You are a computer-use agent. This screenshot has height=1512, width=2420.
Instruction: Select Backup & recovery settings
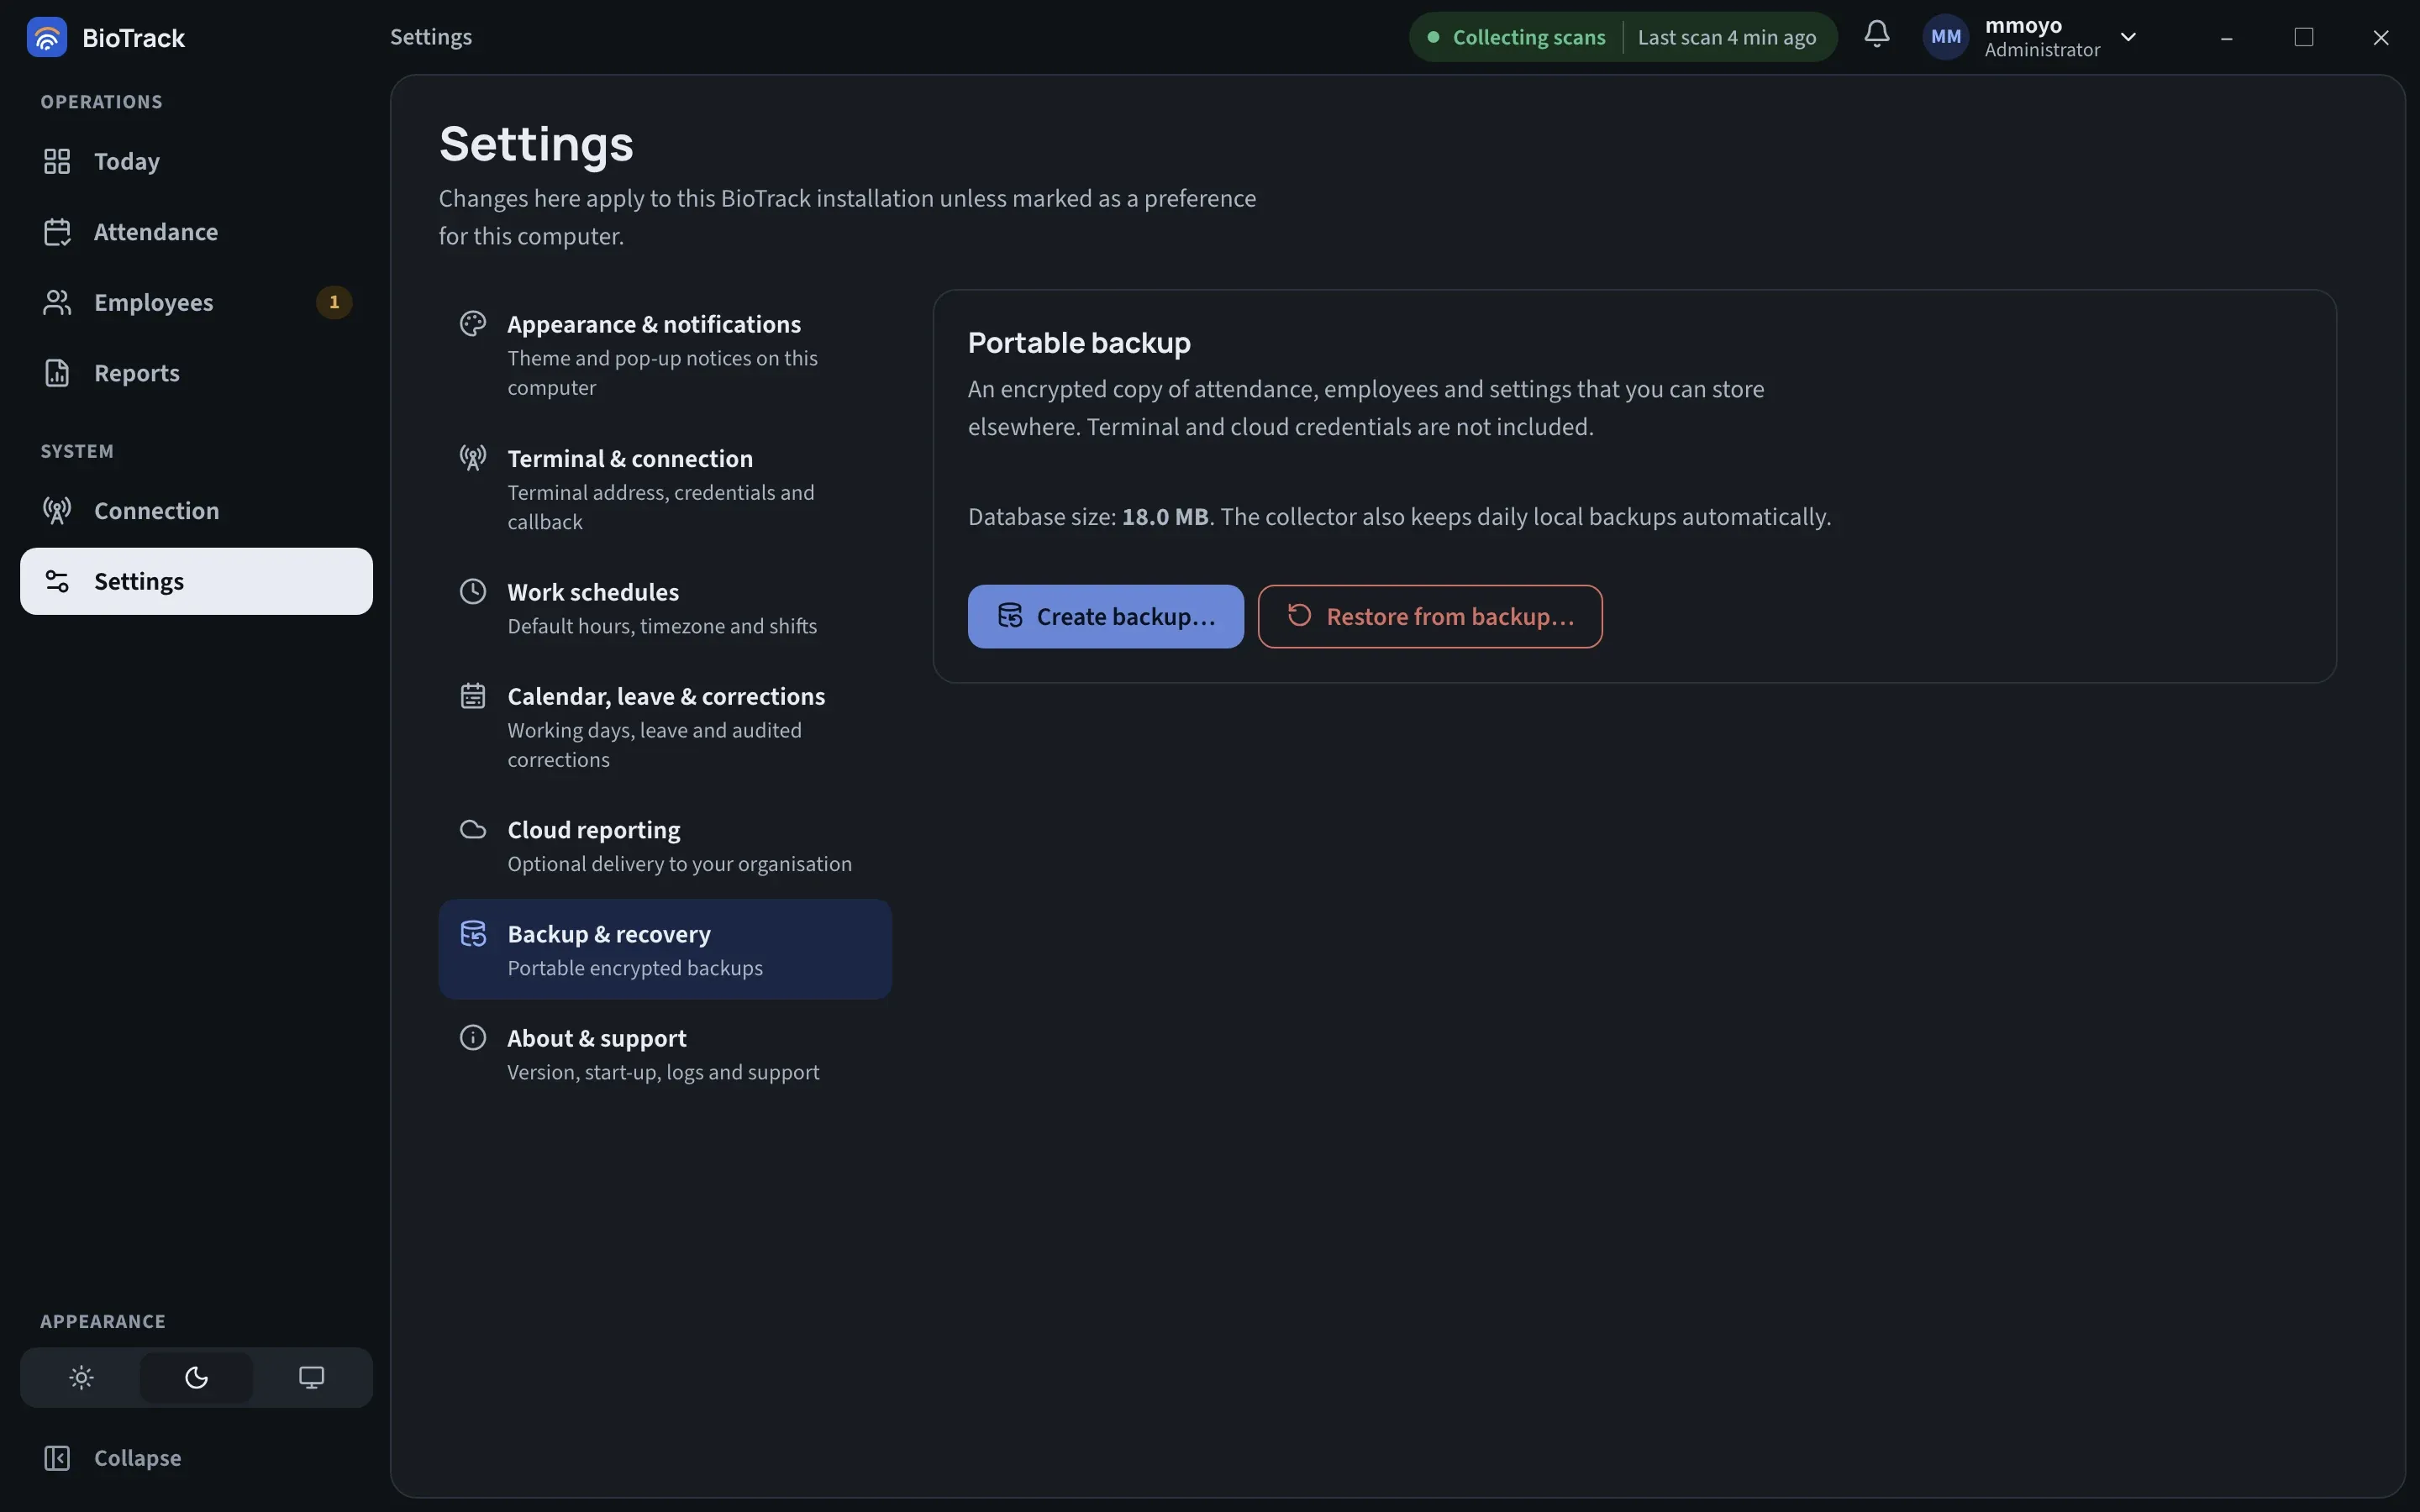click(665, 950)
